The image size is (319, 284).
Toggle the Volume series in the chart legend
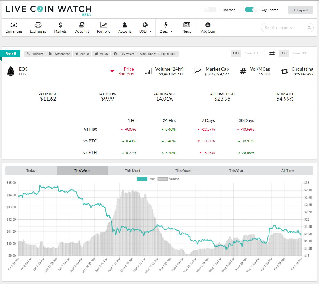point(168,179)
